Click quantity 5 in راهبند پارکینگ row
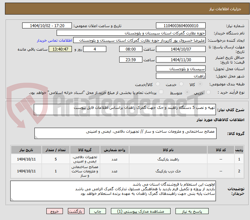Viewport: 250px width, 220px height. (56, 159)
